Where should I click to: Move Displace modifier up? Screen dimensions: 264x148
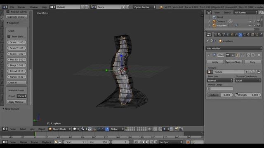tap(249, 55)
